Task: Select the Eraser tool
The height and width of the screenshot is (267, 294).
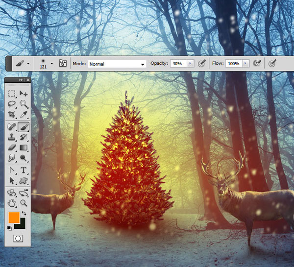Action: tap(12, 147)
